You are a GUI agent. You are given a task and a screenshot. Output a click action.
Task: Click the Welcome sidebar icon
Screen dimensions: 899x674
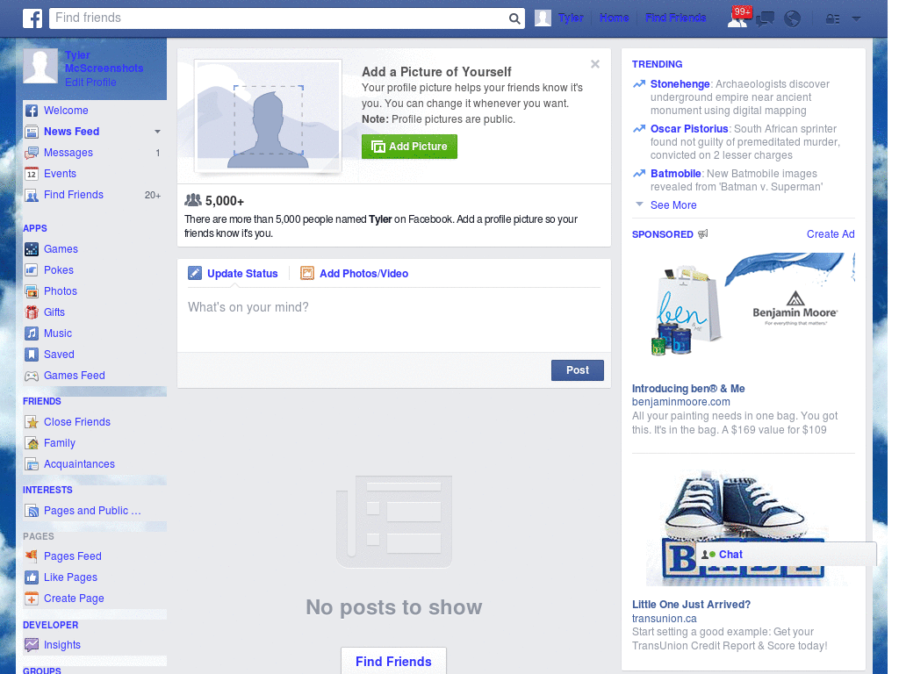click(x=32, y=111)
